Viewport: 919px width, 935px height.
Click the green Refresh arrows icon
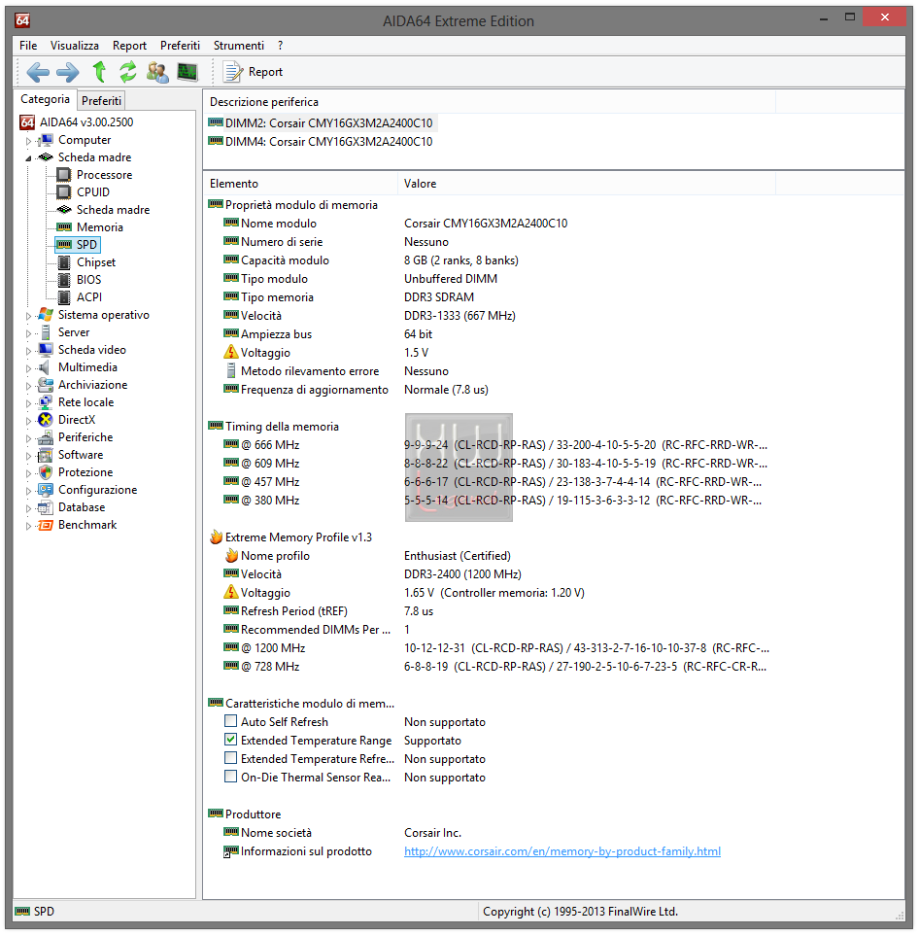click(127, 72)
